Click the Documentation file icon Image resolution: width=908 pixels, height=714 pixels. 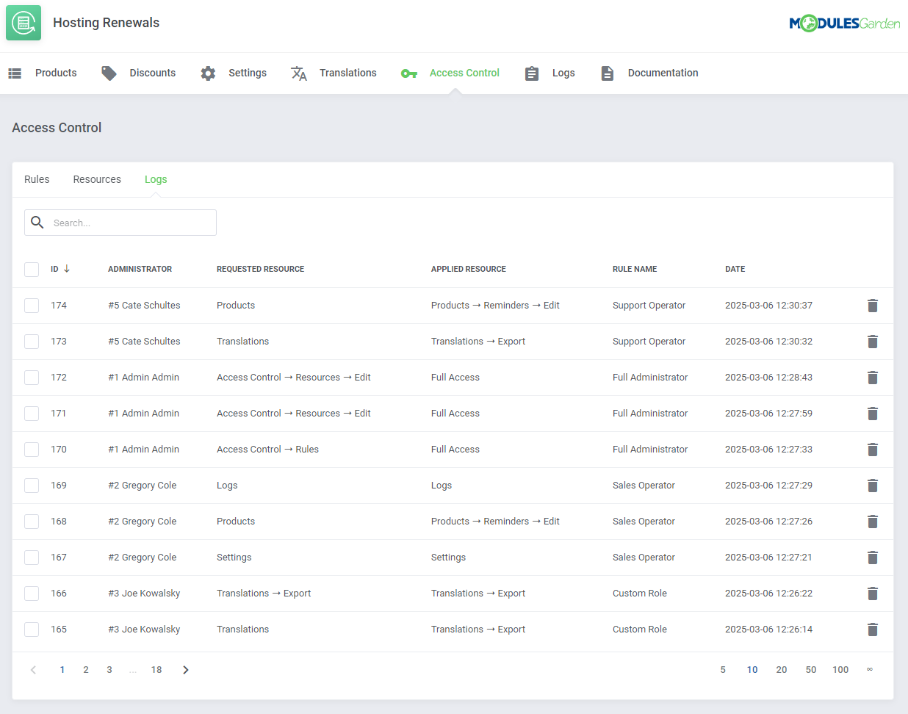(608, 73)
